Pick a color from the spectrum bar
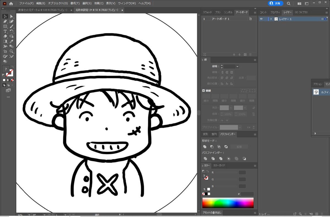Image resolution: width=330 pixels, height=217 pixels. 228,203
